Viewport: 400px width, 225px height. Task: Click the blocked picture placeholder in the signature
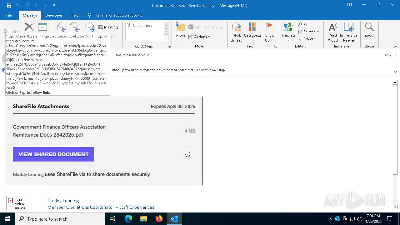(x=18, y=203)
